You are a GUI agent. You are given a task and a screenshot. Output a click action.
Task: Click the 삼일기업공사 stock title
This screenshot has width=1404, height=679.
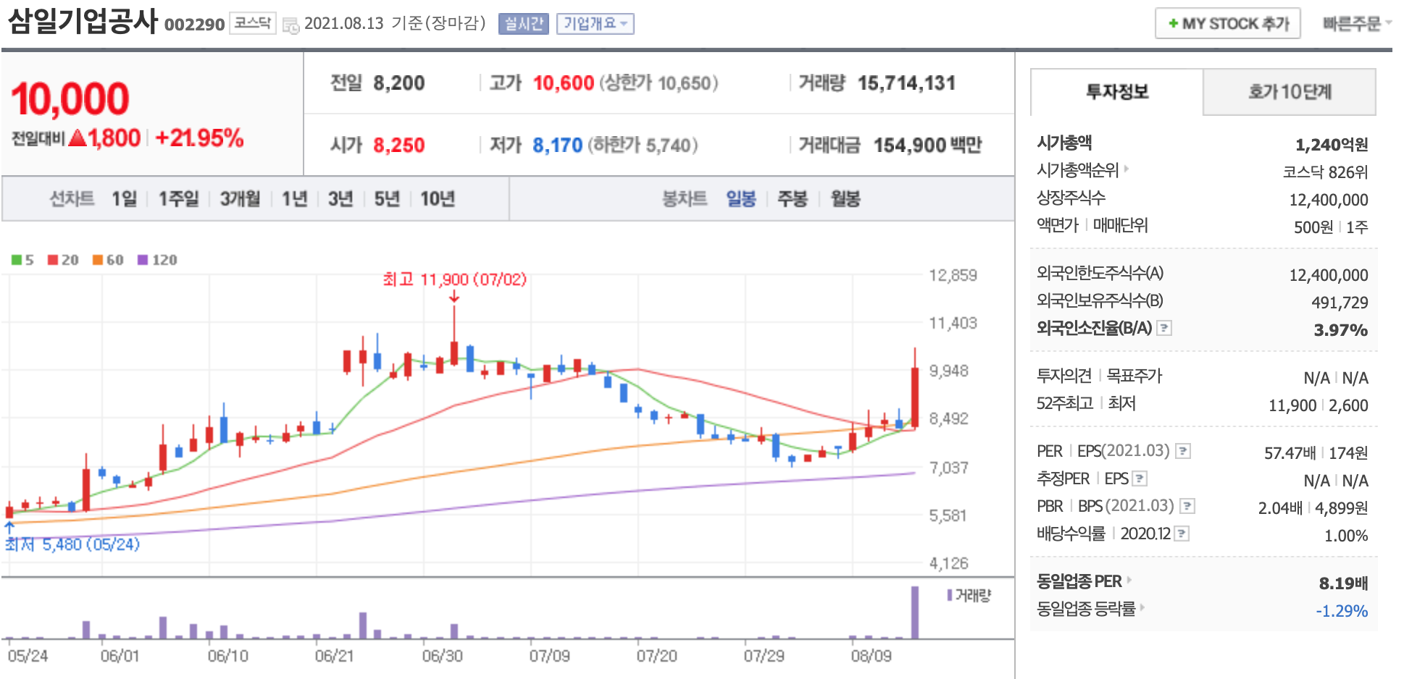click(x=83, y=20)
